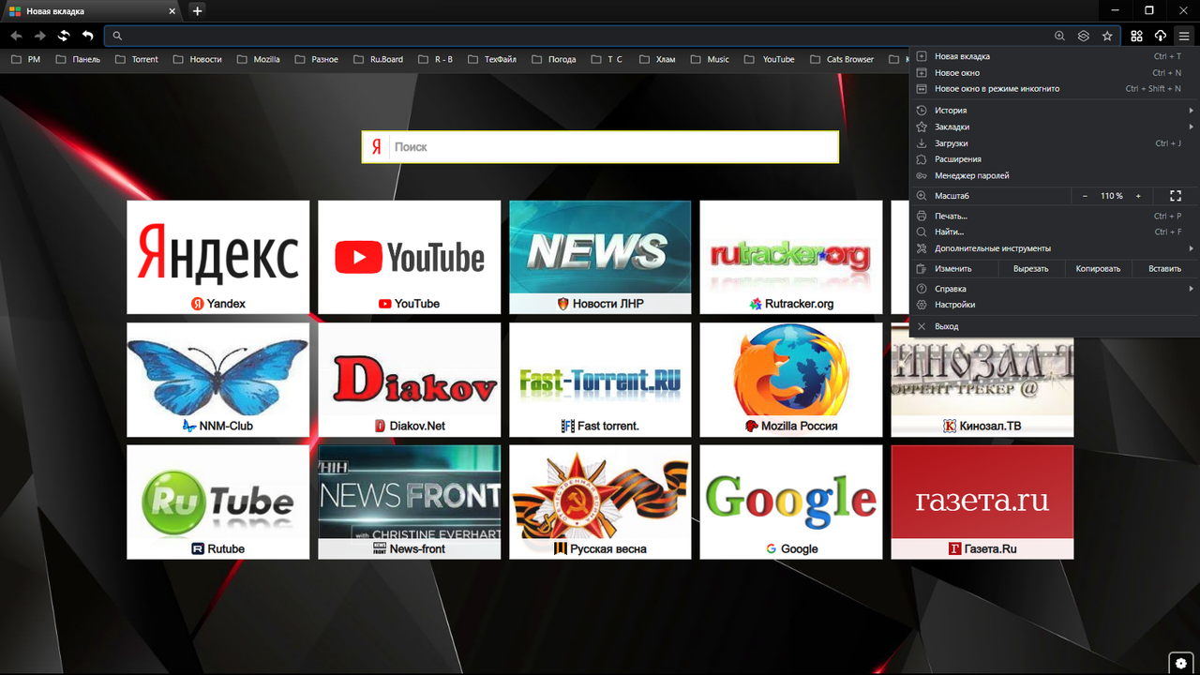1200x675 pixels.
Task: Open the Разное bookmarks folder
Action: tap(317, 59)
